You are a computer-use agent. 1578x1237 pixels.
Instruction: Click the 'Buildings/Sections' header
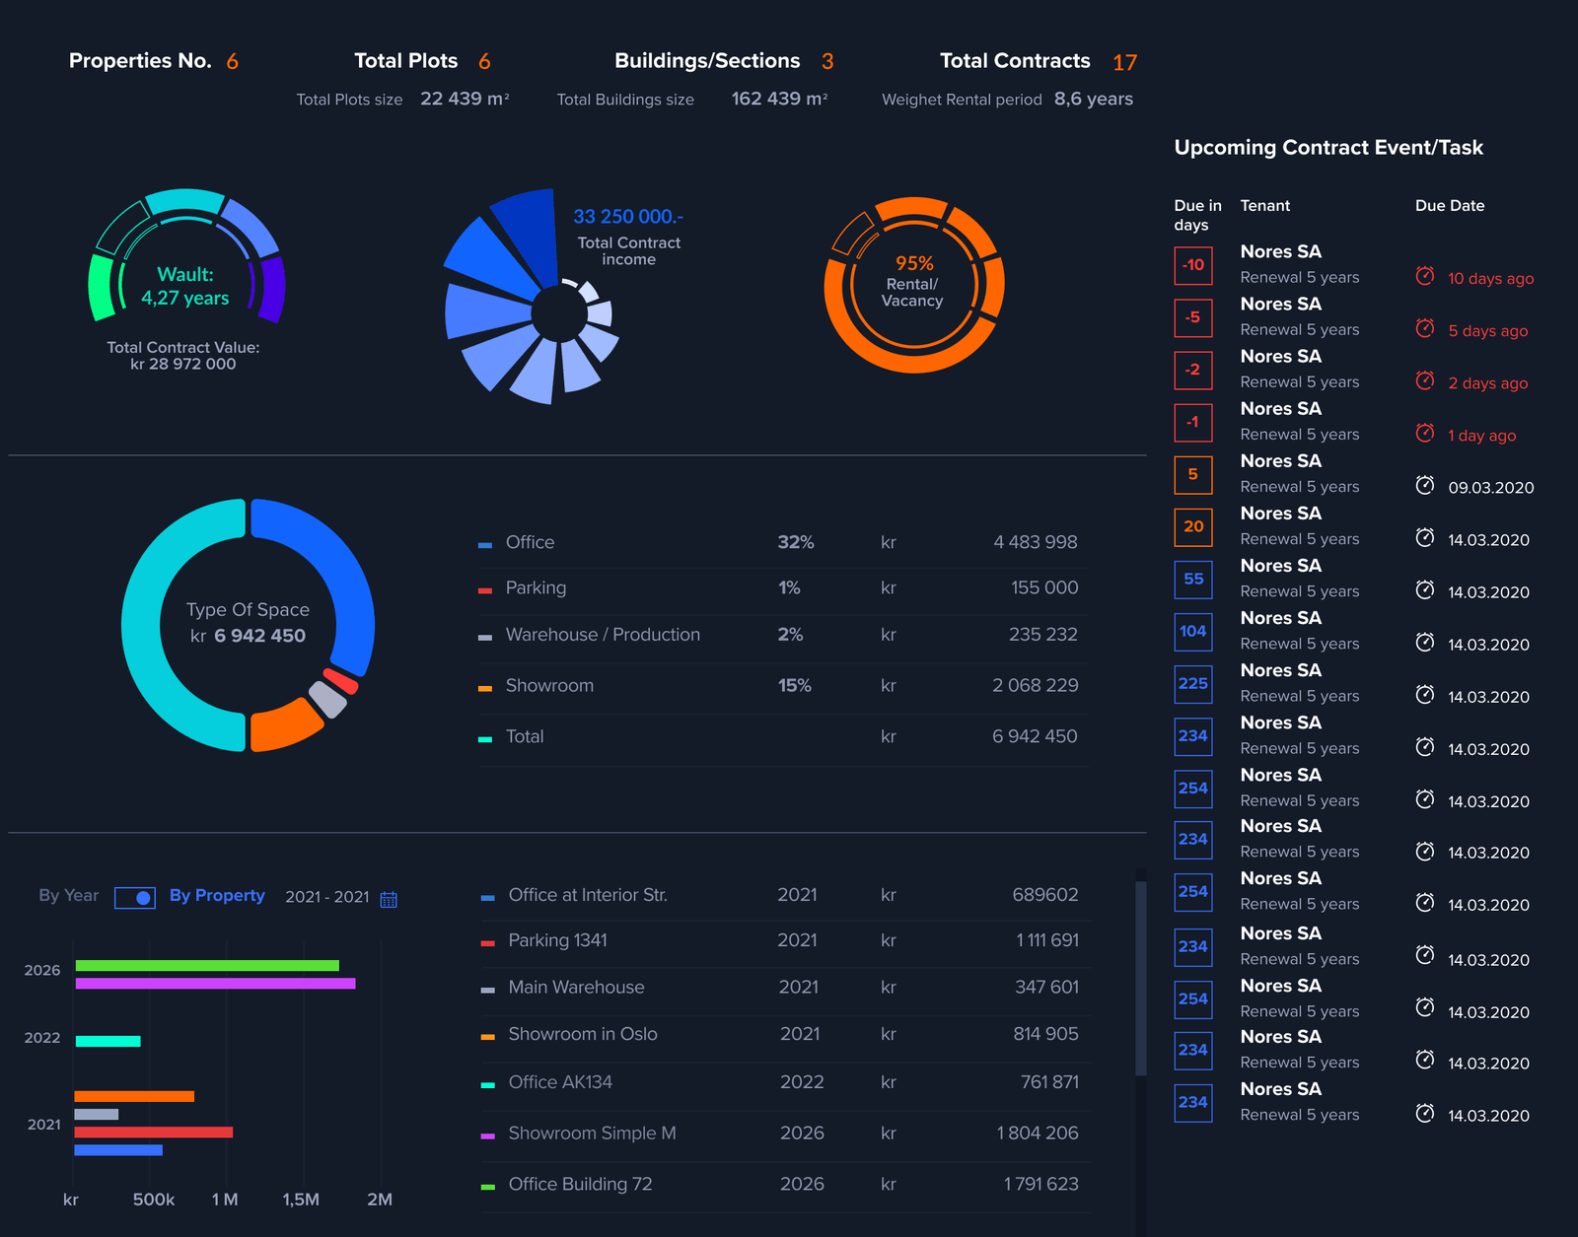707,61
